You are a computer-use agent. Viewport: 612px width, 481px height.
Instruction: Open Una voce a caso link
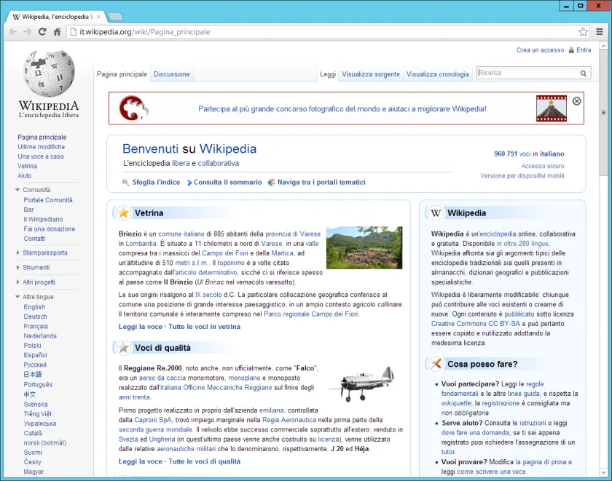pyautogui.click(x=41, y=156)
